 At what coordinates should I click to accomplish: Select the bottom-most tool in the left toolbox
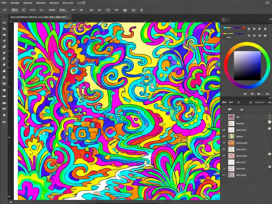pyautogui.click(x=4, y=122)
